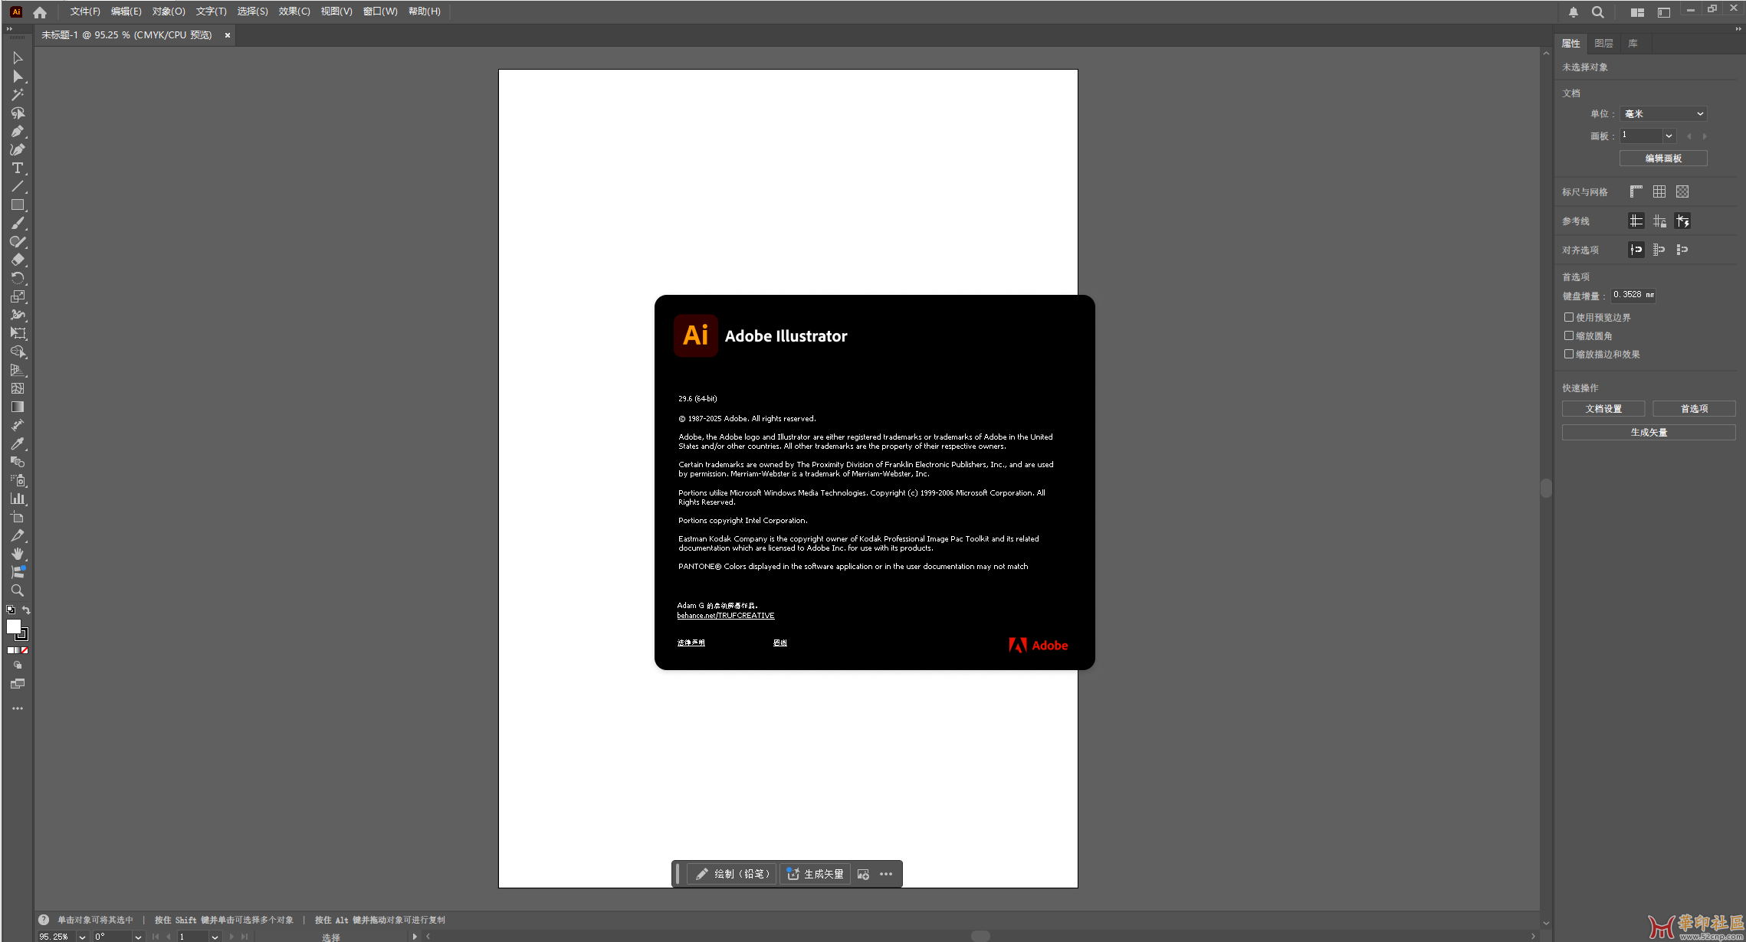Open the 画板 artboard number dropdown

tap(1669, 136)
